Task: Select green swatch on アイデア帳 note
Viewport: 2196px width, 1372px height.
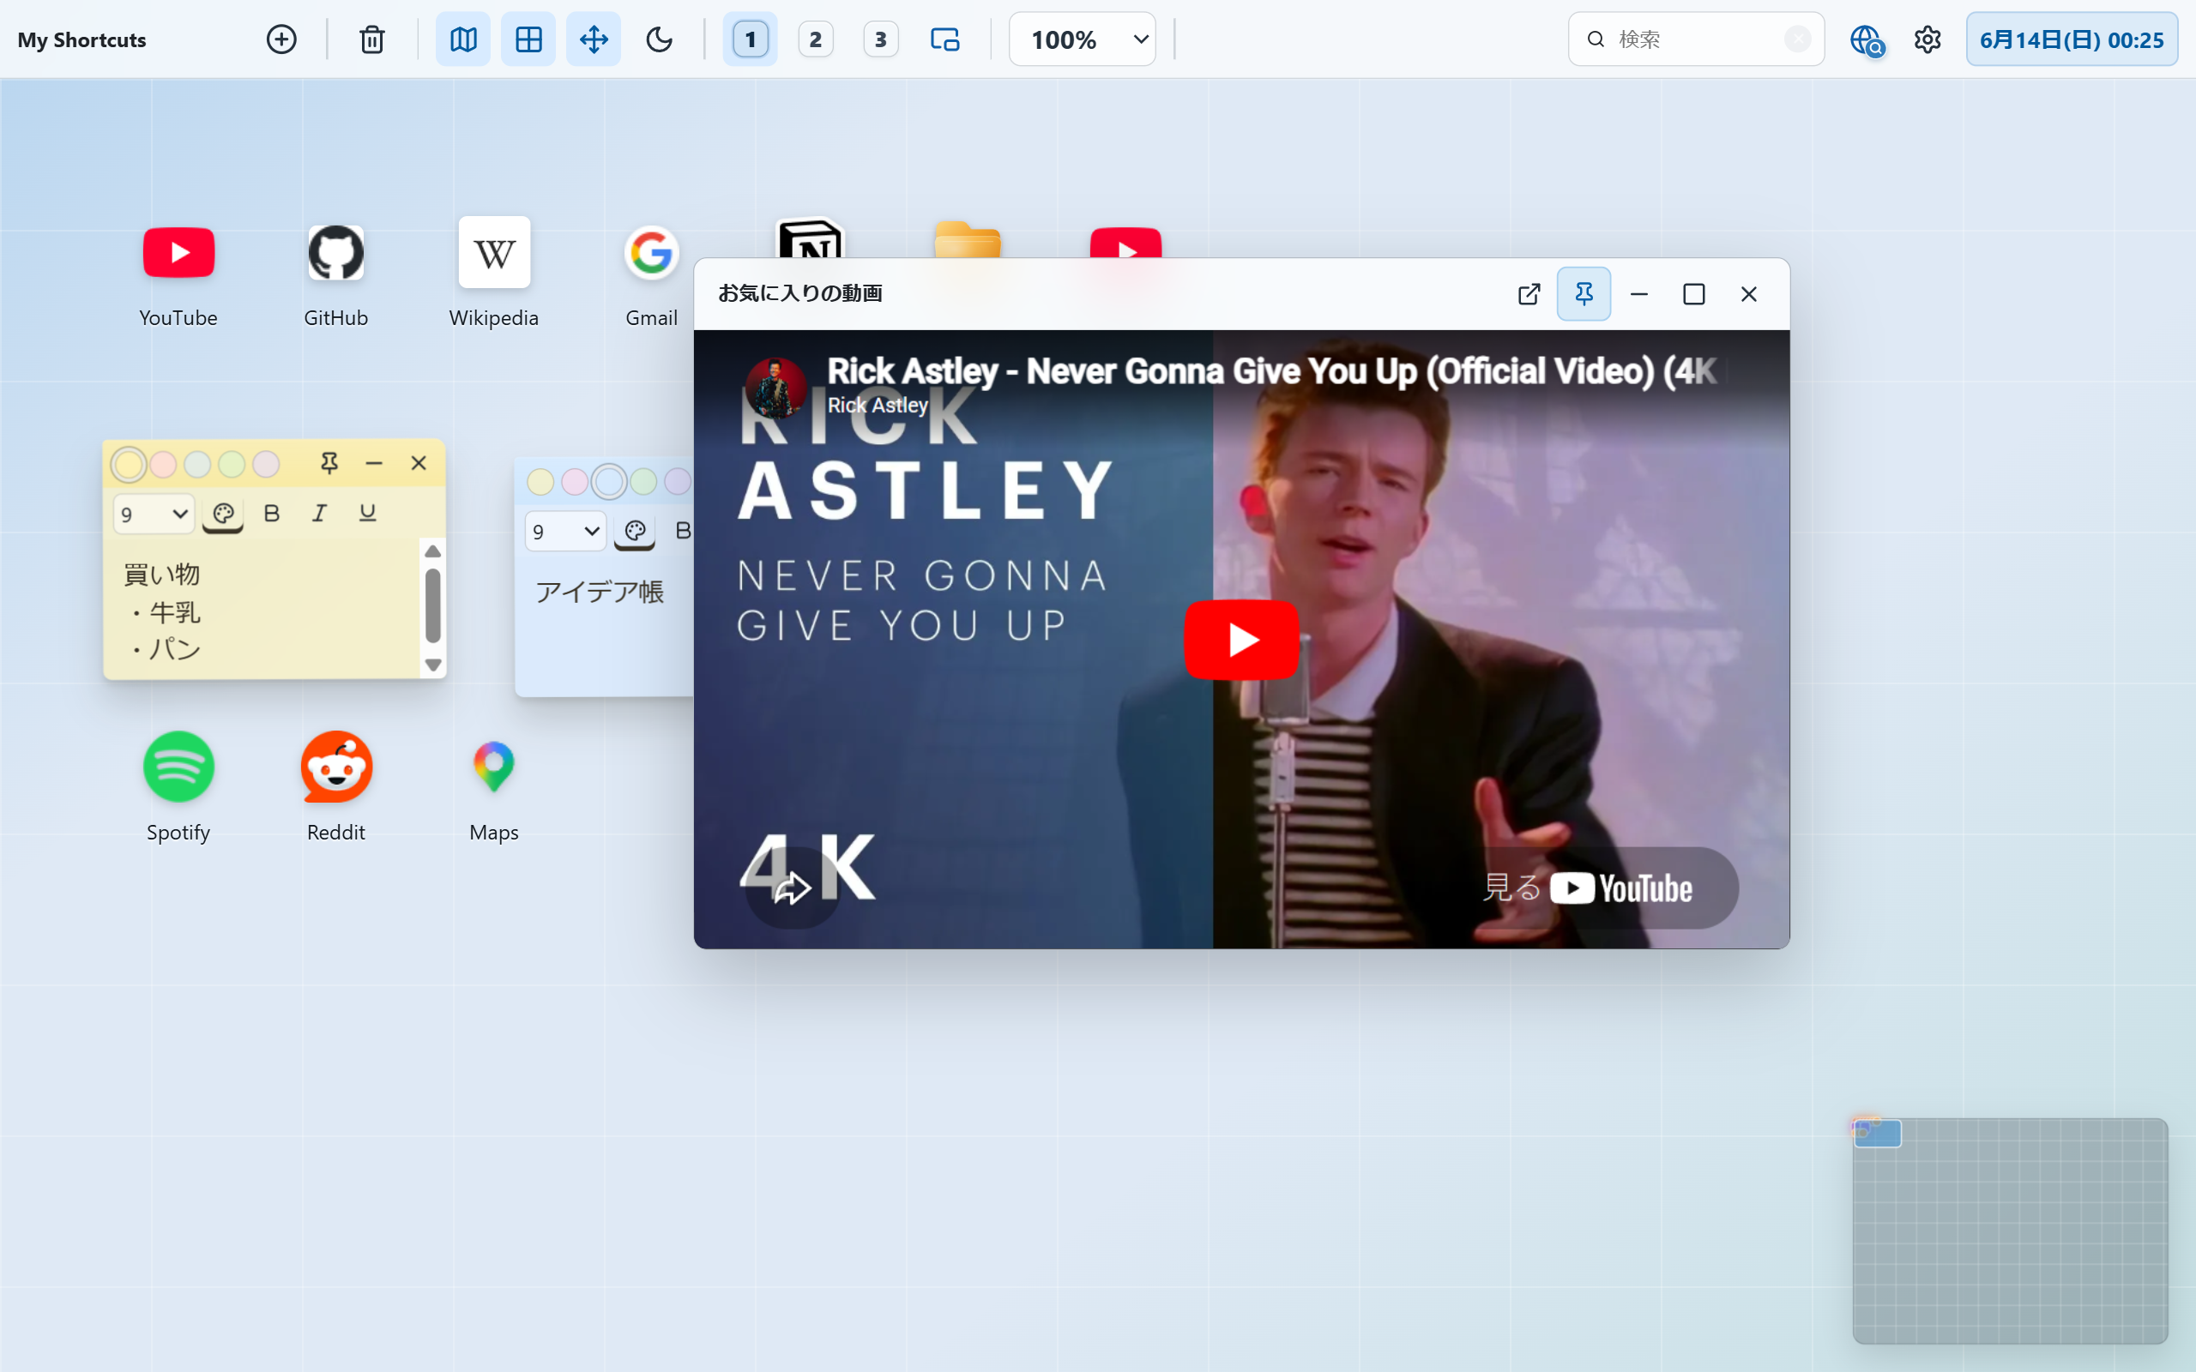Action: point(643,482)
